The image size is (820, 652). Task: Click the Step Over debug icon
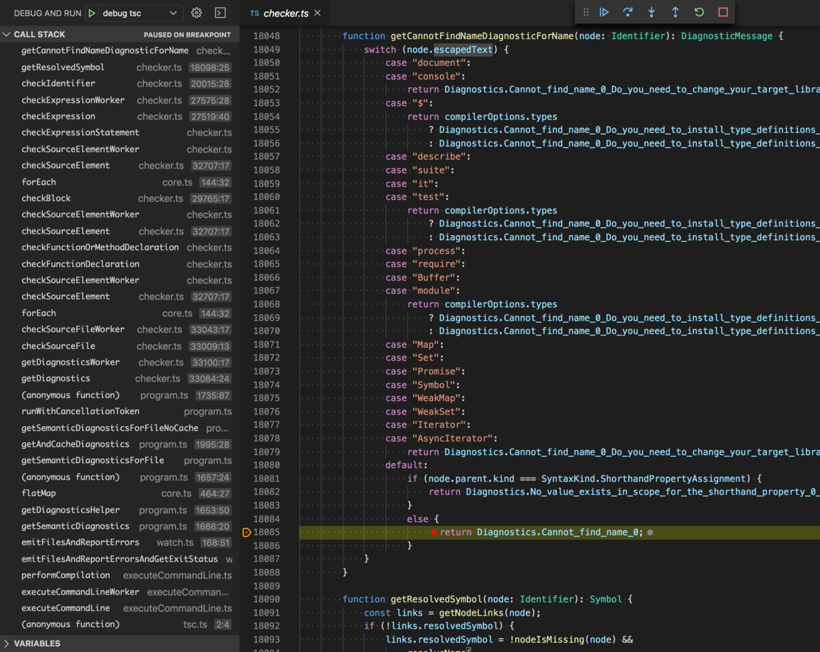(628, 12)
